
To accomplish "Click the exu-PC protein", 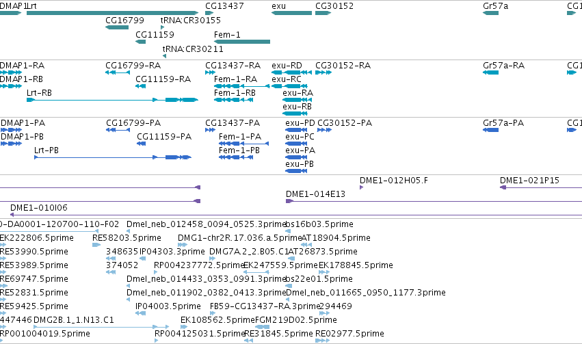I will (300, 137).
